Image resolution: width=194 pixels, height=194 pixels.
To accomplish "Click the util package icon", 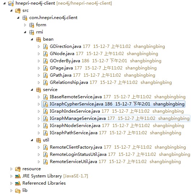I will coord(39,140).
